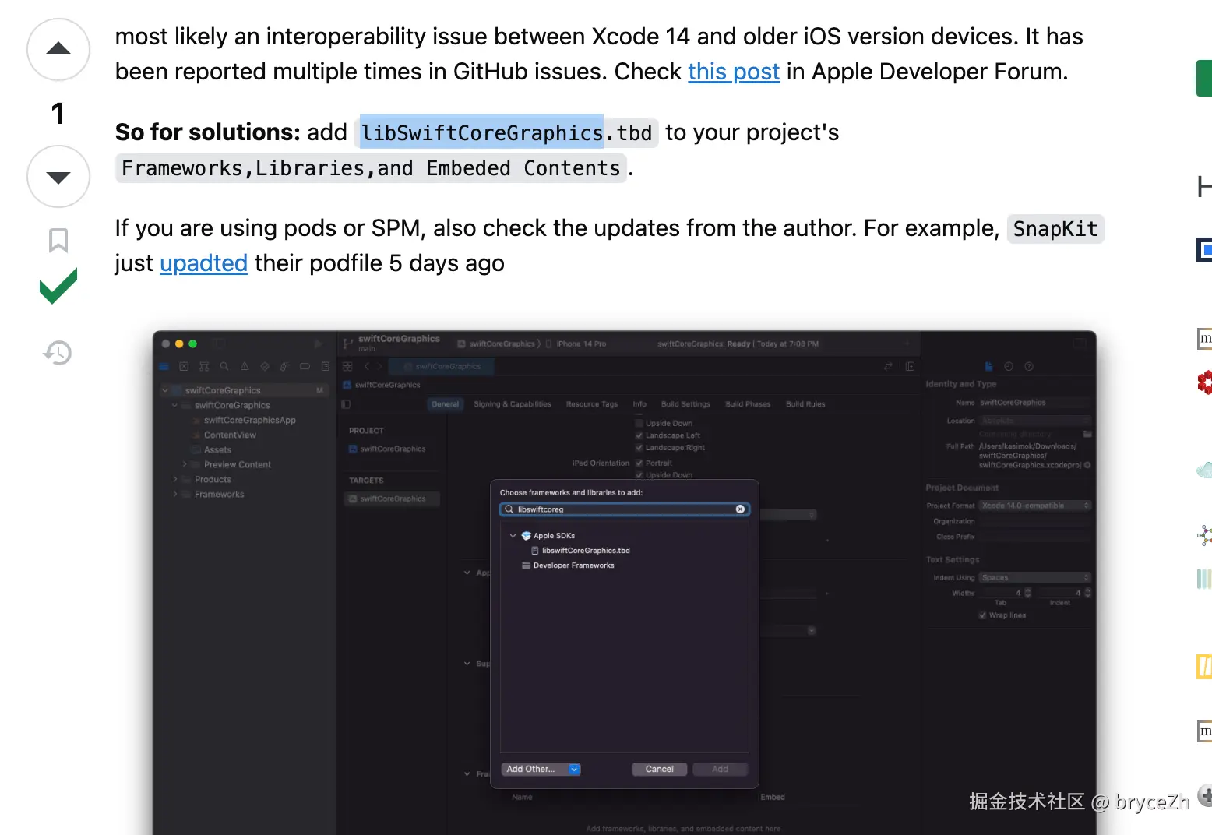Open the Indent Using Spaces selector

pyautogui.click(x=1034, y=578)
